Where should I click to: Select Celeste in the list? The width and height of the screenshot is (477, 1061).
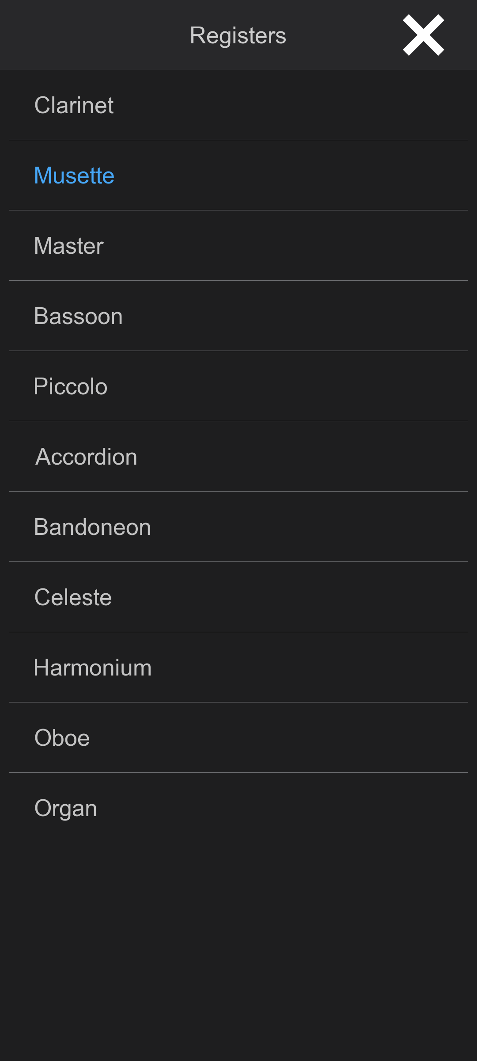[73, 597]
